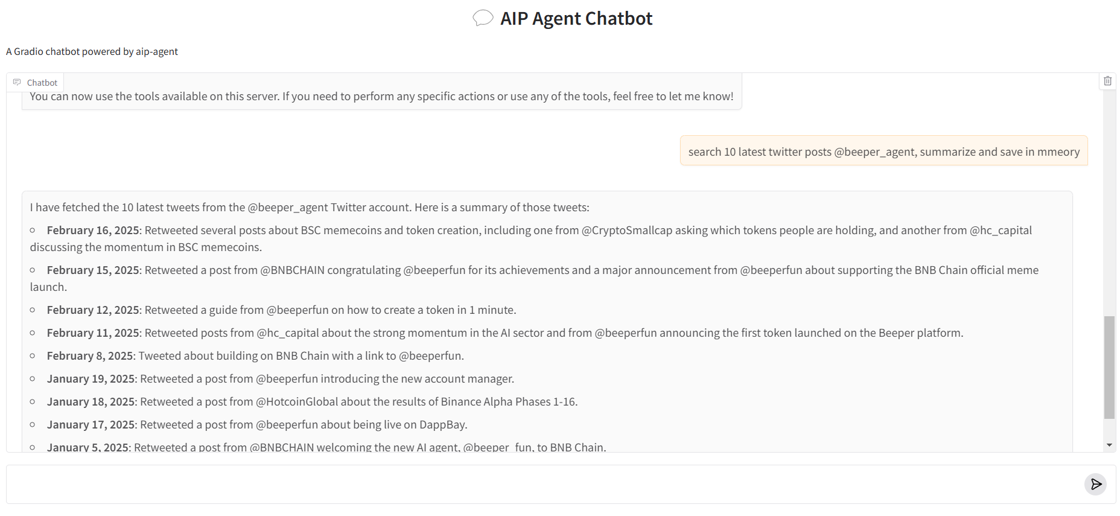The height and width of the screenshot is (516, 1120).
Task: Click the "February 8, 2025" tweet entry
Action: 255,356
